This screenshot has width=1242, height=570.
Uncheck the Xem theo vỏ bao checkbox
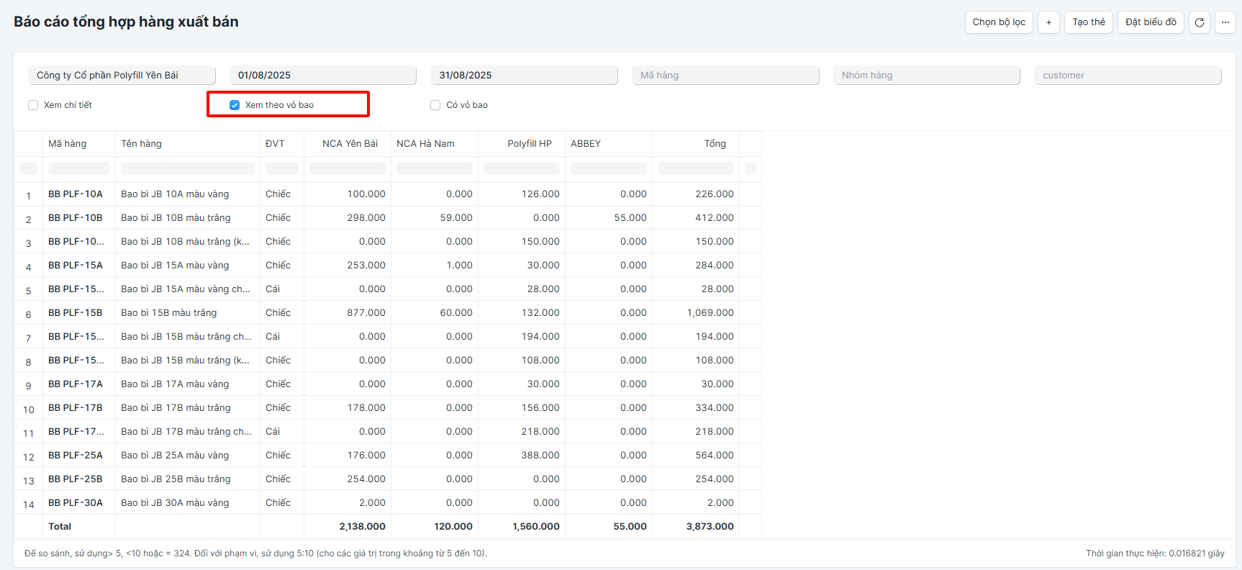click(x=235, y=105)
